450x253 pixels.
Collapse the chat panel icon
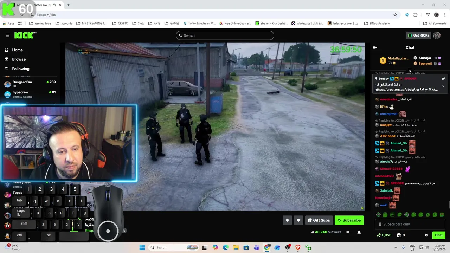pos(375,48)
